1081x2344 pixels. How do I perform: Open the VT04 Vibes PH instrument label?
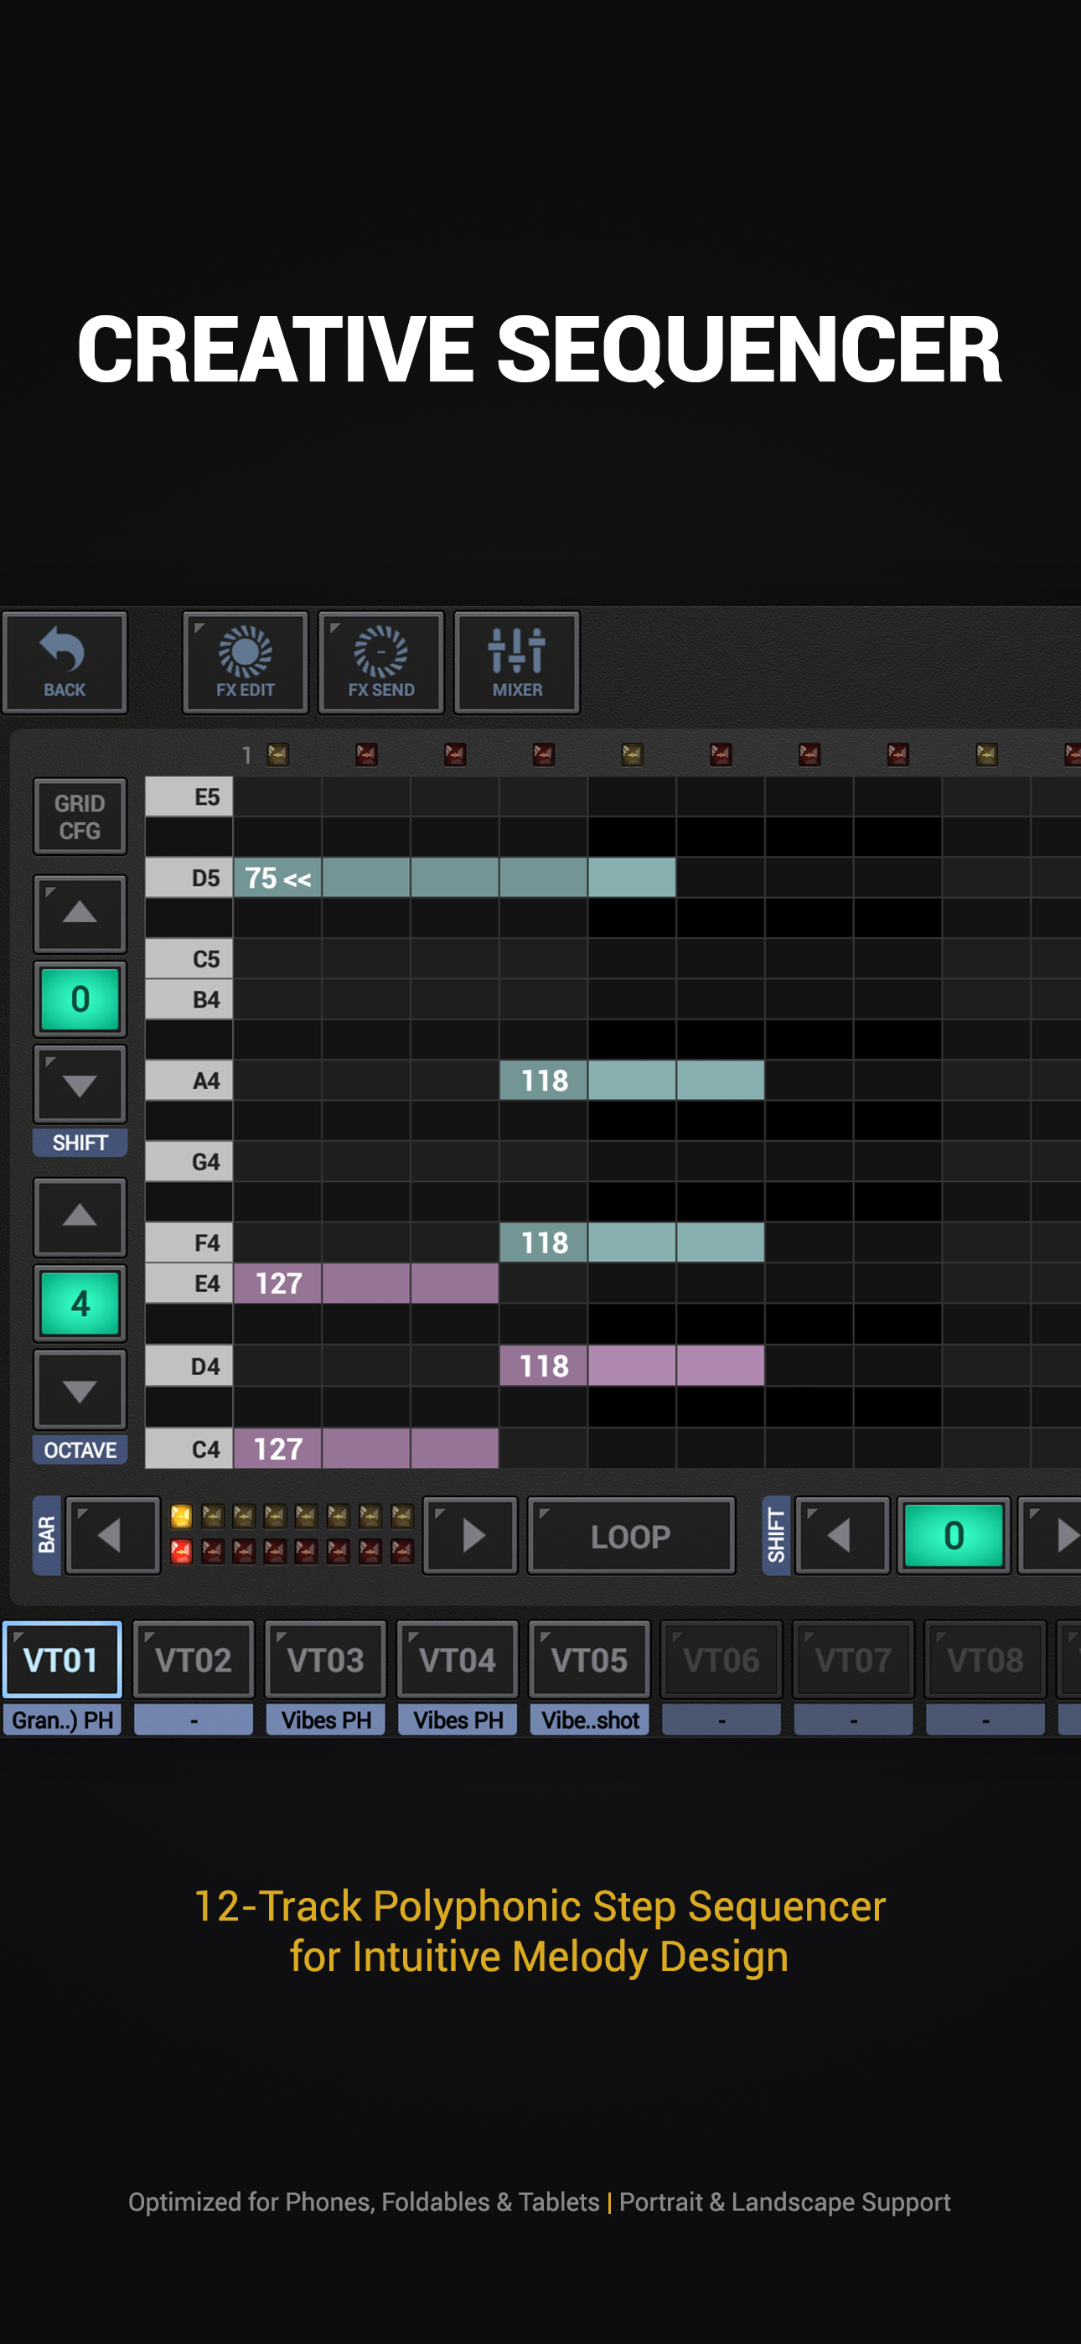click(458, 1719)
